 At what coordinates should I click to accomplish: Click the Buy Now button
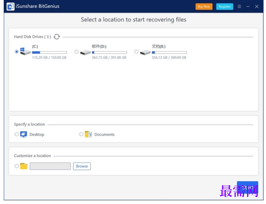pos(204,7)
